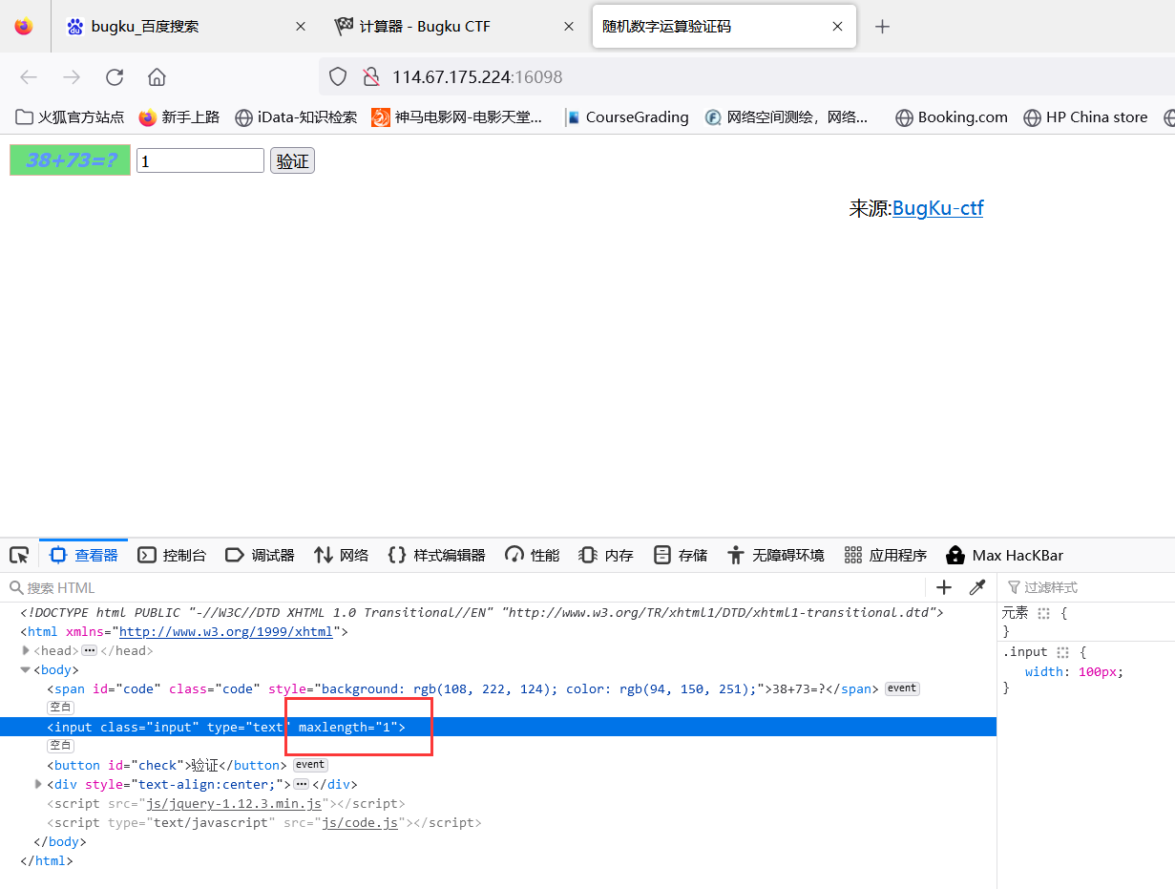Close the 随机数字运算验证码 tab
Screen dimensions: 1175x889
(837, 27)
